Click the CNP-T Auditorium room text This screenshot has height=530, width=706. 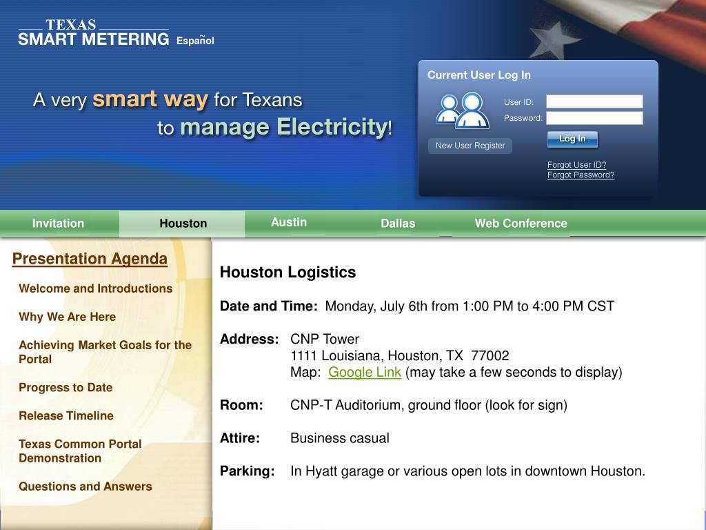click(429, 405)
